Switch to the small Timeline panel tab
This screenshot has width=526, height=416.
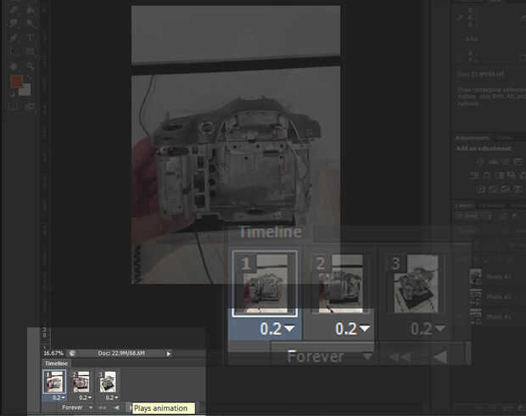click(x=56, y=363)
